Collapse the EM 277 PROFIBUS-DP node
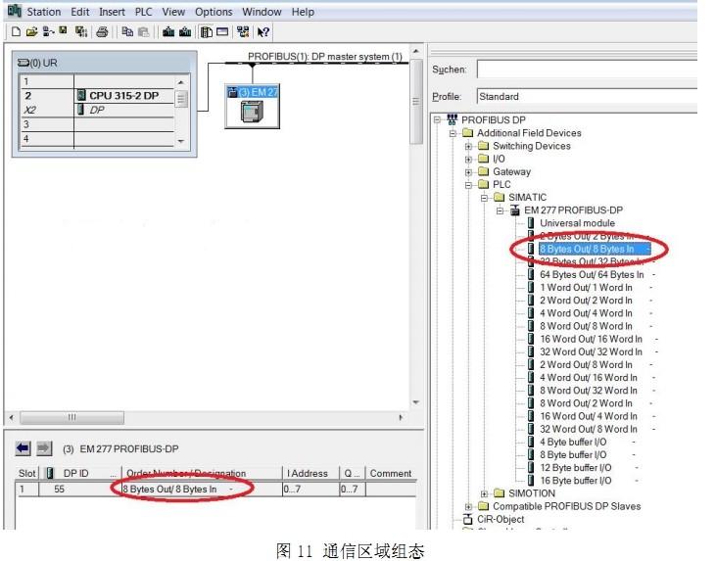Screen dimensions: 716x561 pyautogui.click(x=500, y=210)
